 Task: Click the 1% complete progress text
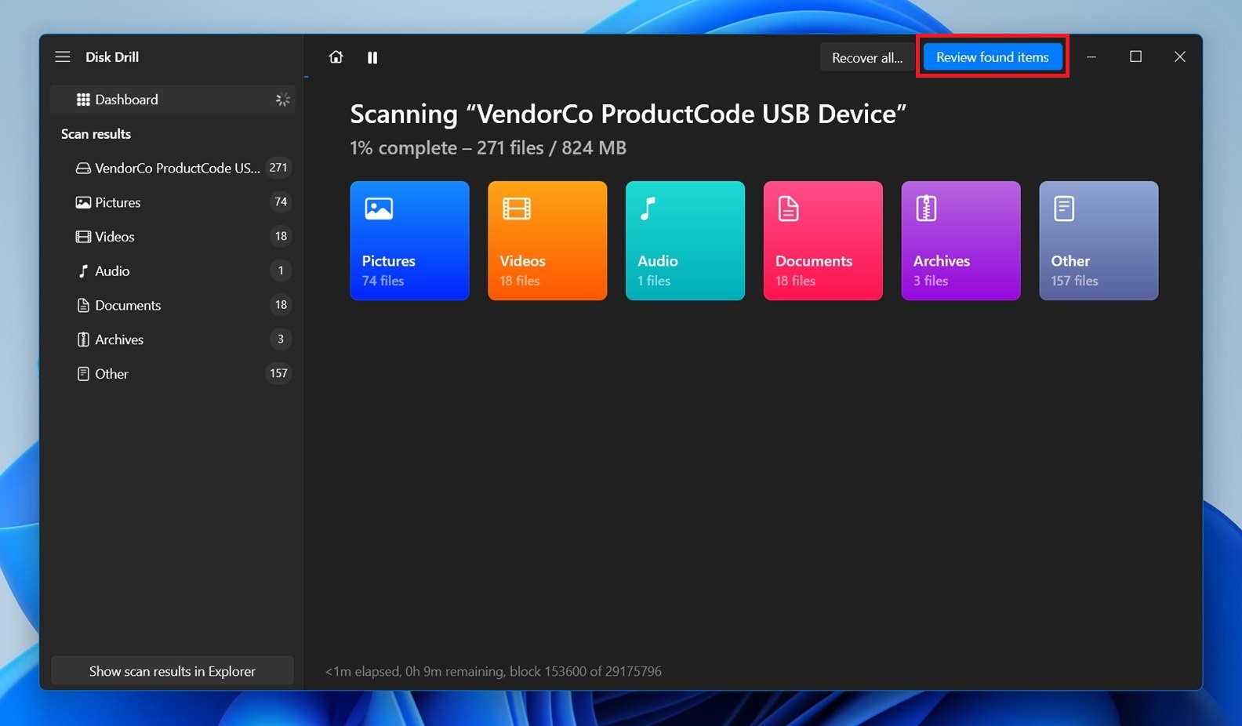(488, 147)
